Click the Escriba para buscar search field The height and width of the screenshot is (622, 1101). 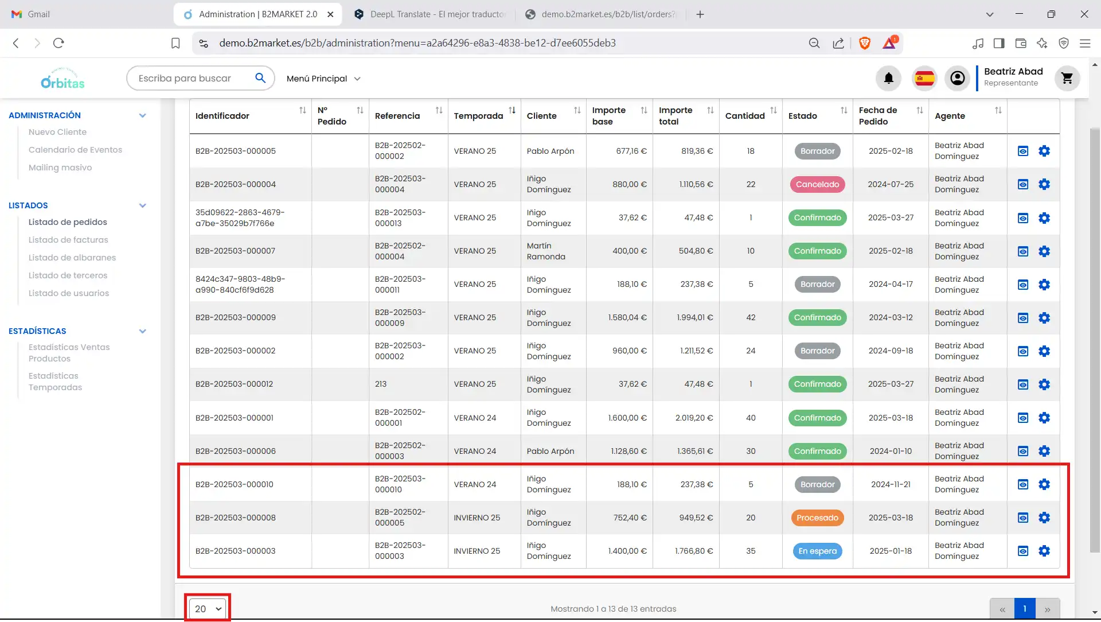point(185,78)
